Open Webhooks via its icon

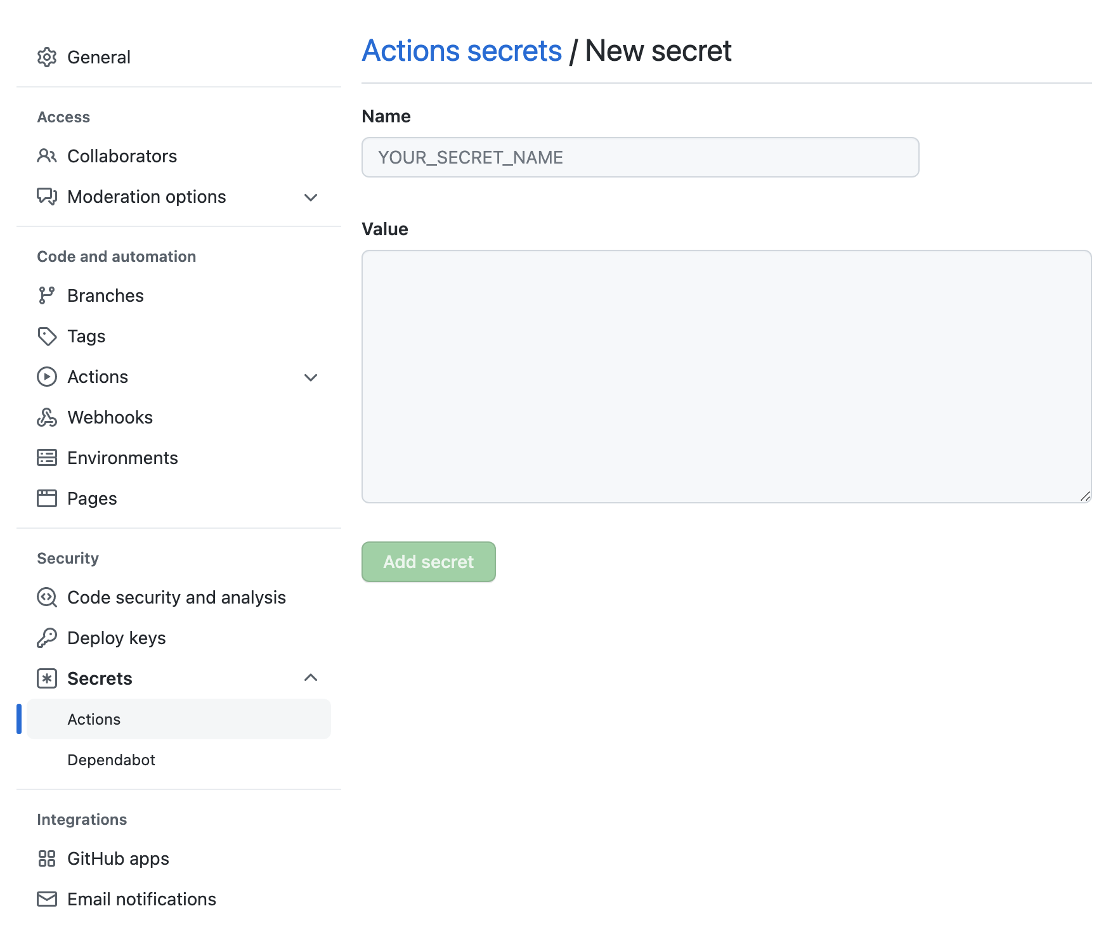(47, 417)
